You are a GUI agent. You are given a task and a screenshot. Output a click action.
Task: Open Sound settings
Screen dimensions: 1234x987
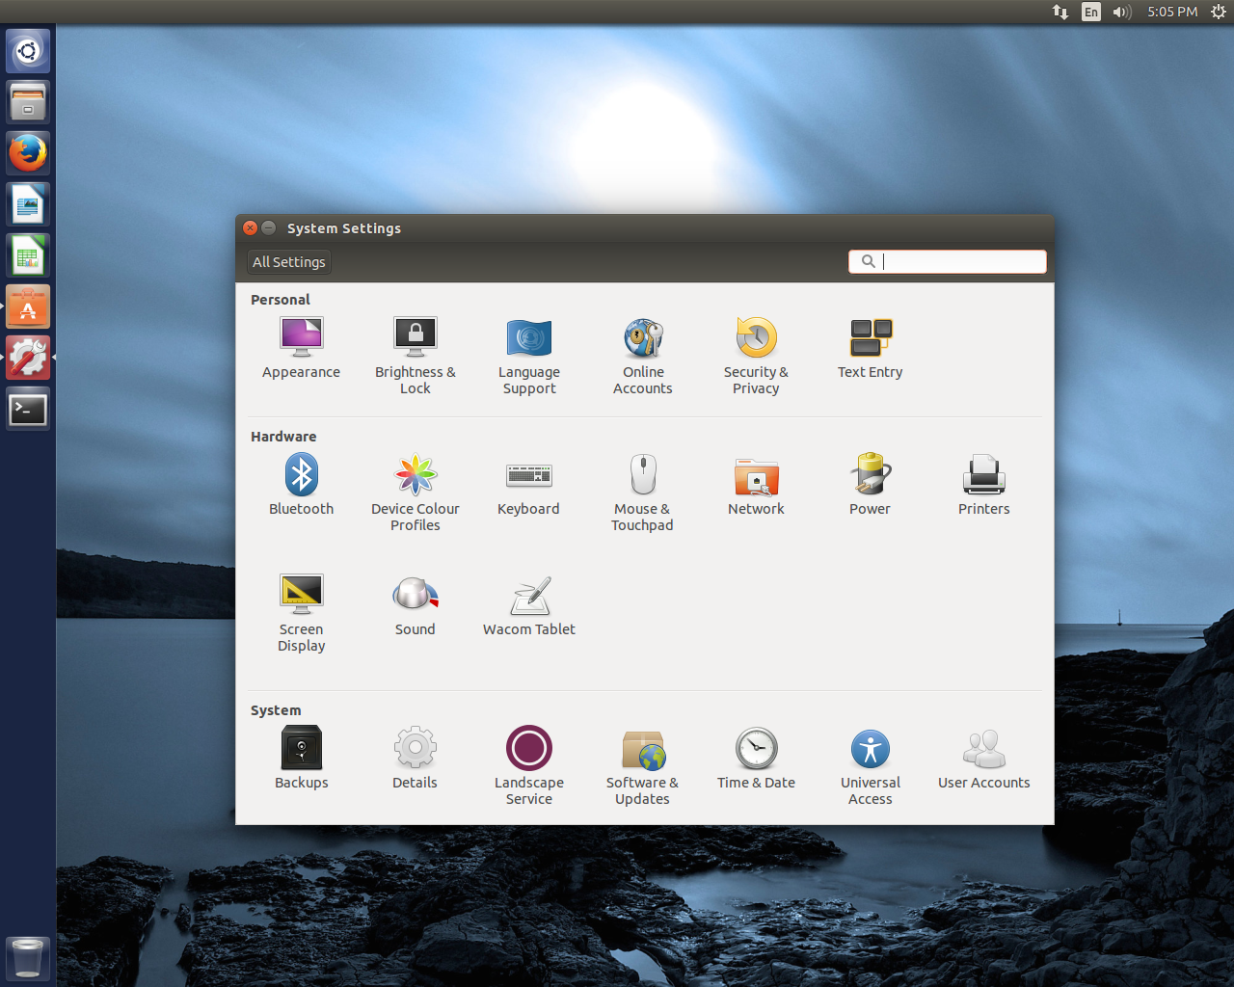416,605
